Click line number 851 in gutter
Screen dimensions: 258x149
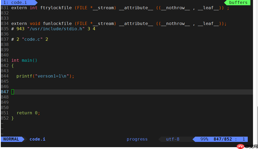click(5, 113)
